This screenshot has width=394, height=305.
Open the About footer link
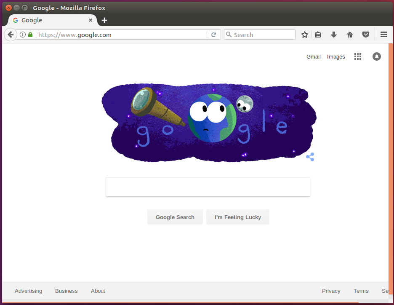tap(98, 291)
